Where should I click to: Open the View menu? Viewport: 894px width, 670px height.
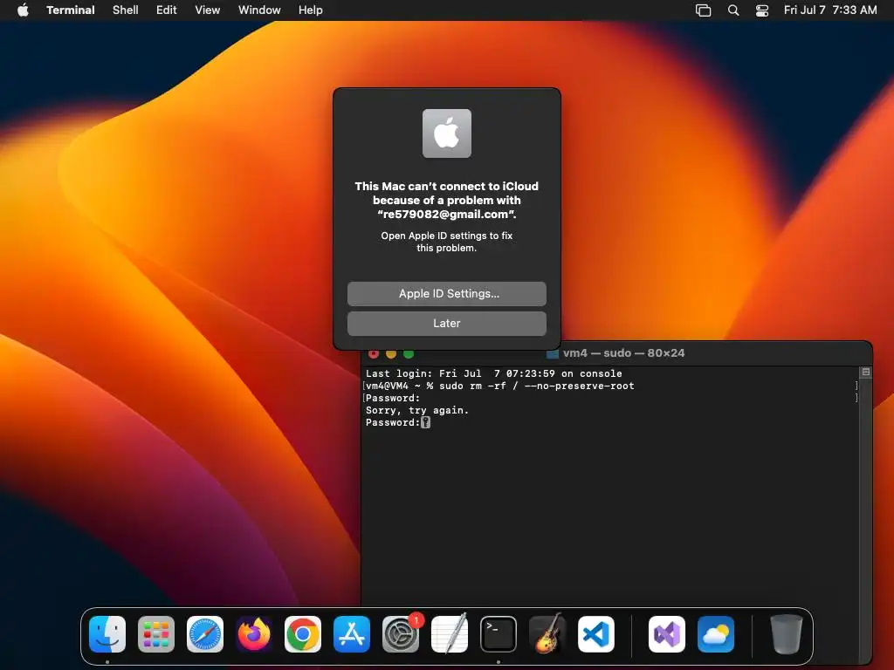click(x=208, y=10)
